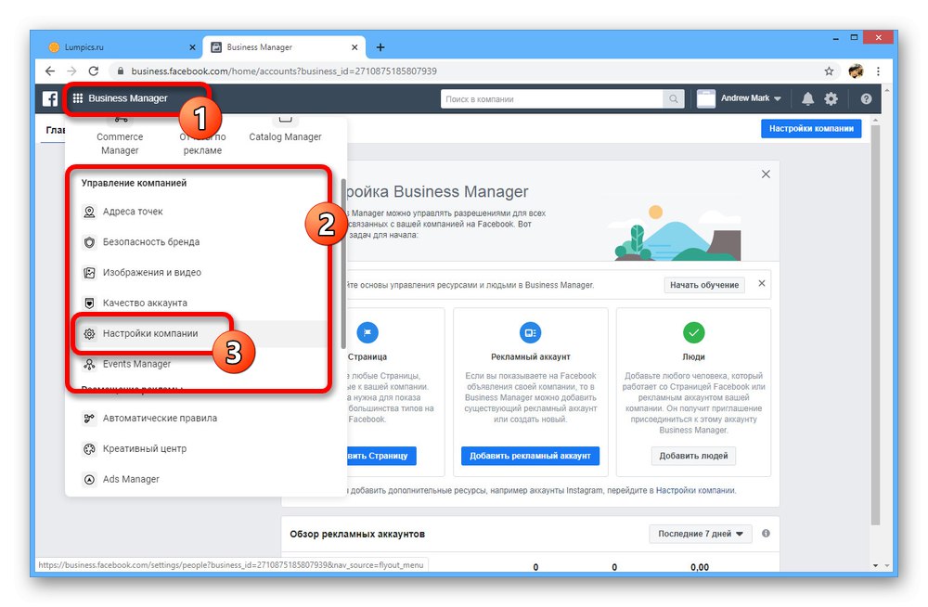Close the Business Manager browser tab

pos(354,47)
